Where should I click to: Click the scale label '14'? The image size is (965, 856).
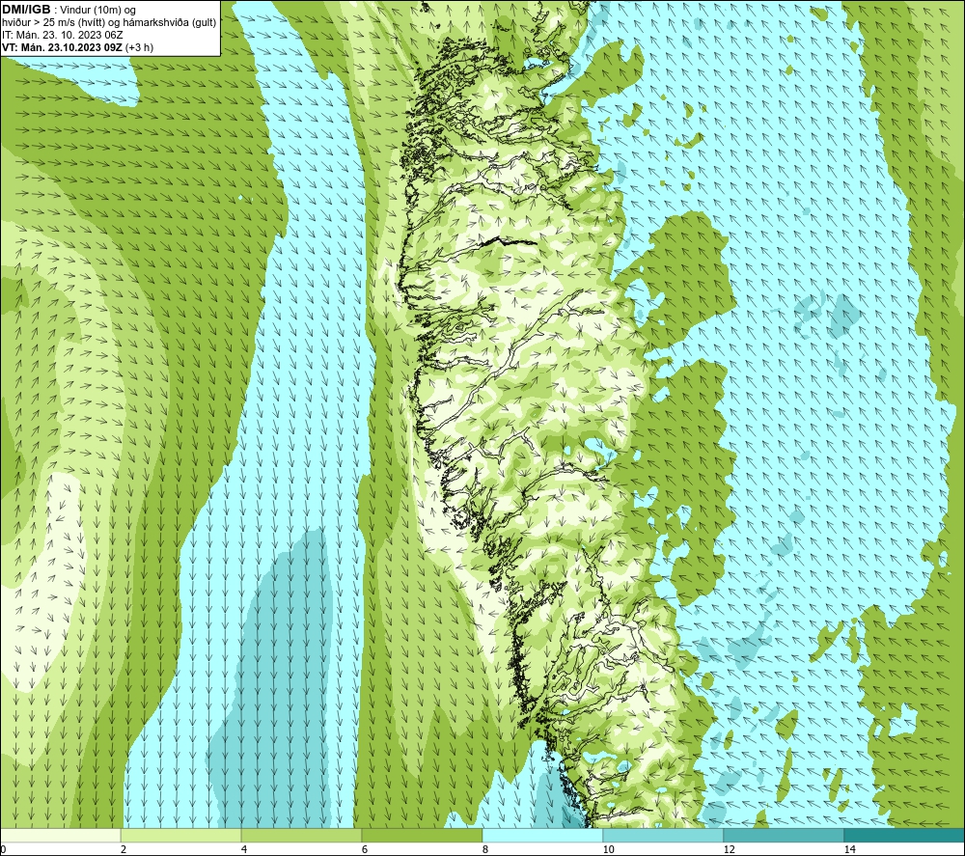(849, 849)
